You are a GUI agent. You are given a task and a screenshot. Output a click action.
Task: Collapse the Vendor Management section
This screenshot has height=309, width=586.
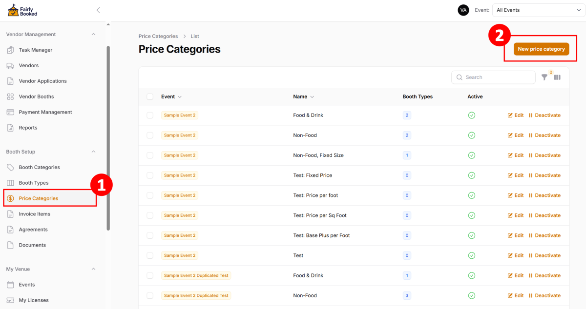(x=93, y=34)
